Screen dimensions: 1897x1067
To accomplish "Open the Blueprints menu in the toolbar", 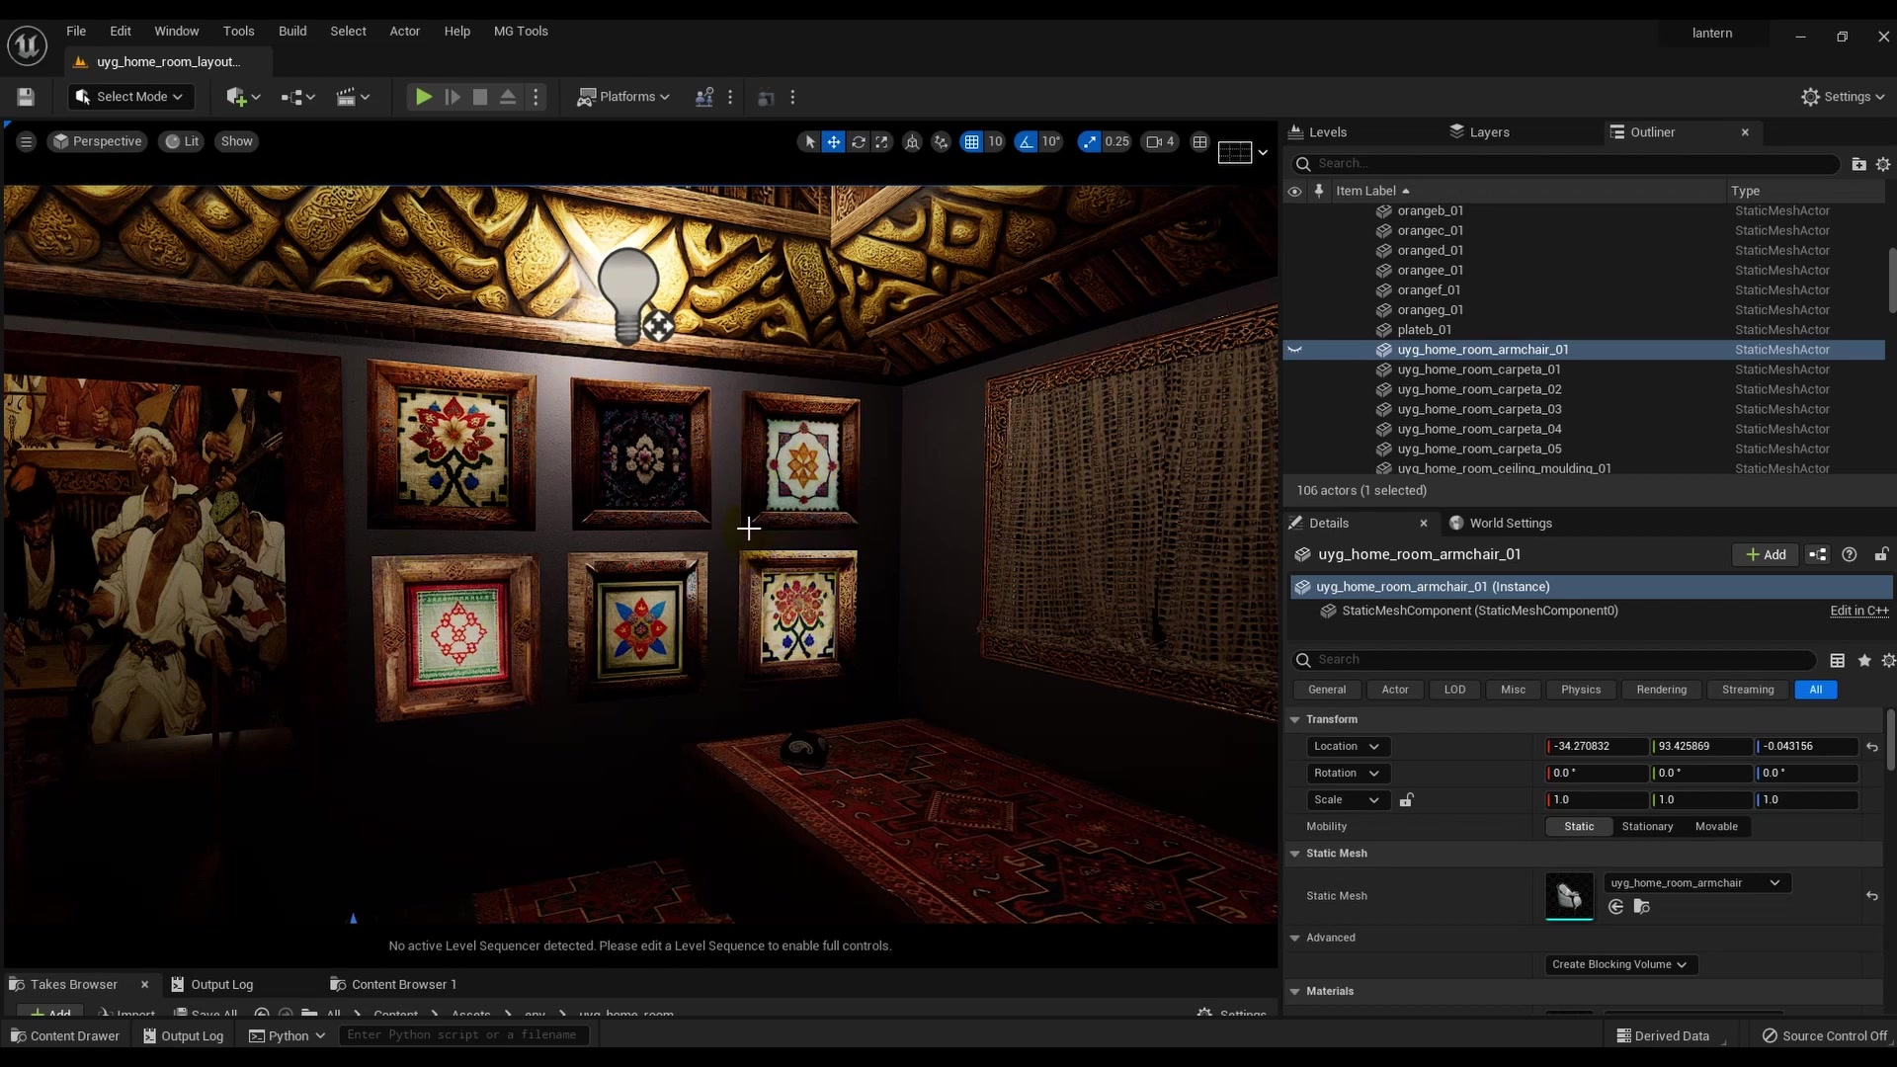I will coord(297,97).
